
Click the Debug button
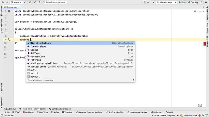193,2
